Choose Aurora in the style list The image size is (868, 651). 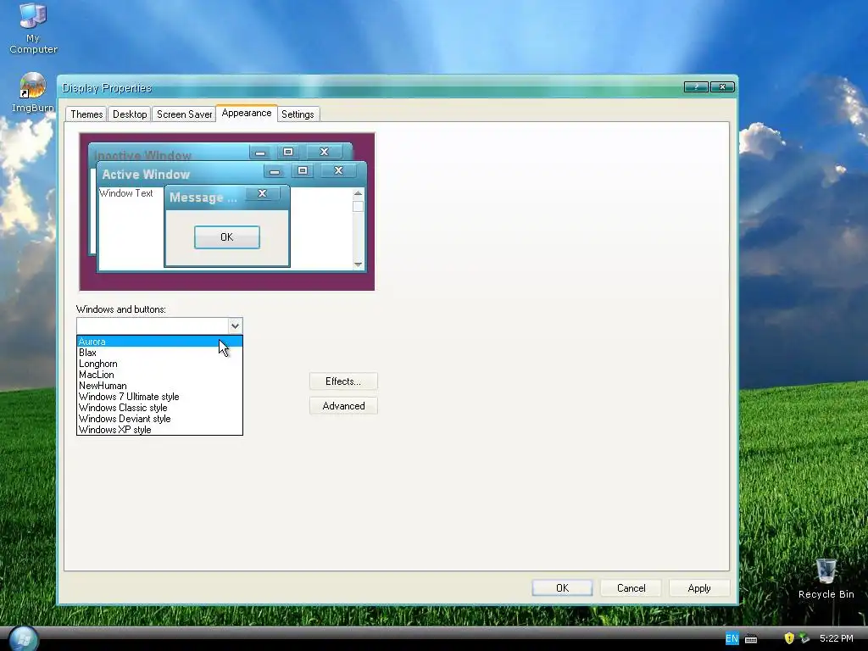[159, 342]
